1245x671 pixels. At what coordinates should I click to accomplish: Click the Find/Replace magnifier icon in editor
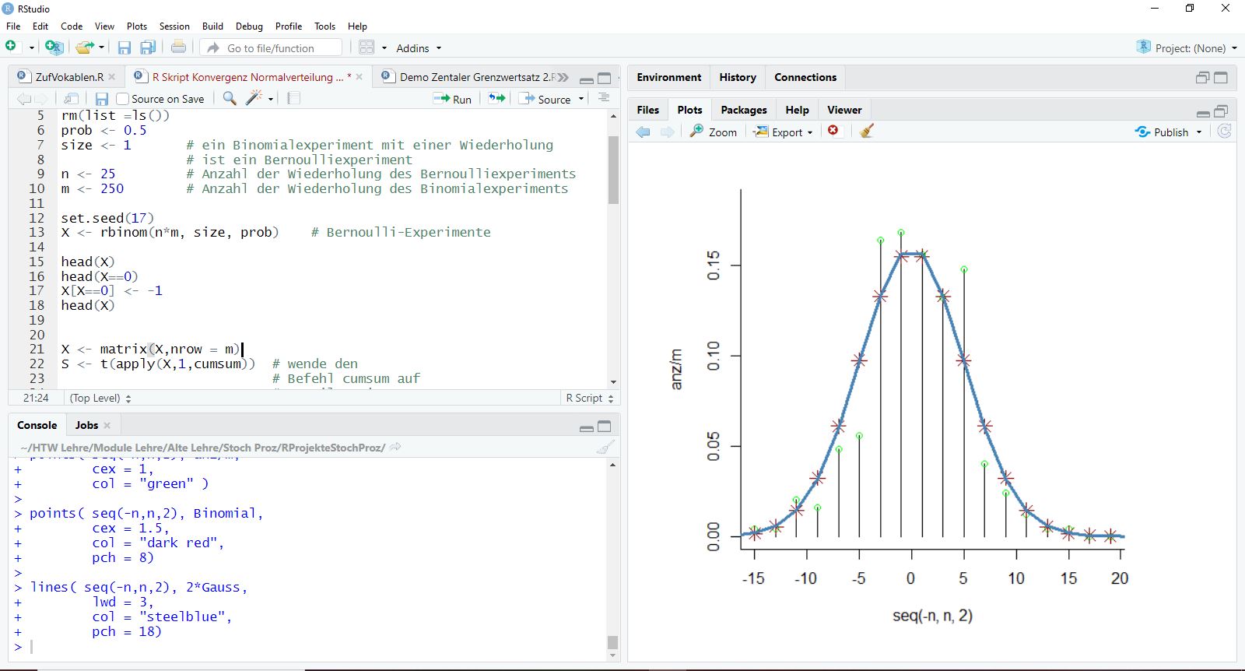[x=230, y=98]
